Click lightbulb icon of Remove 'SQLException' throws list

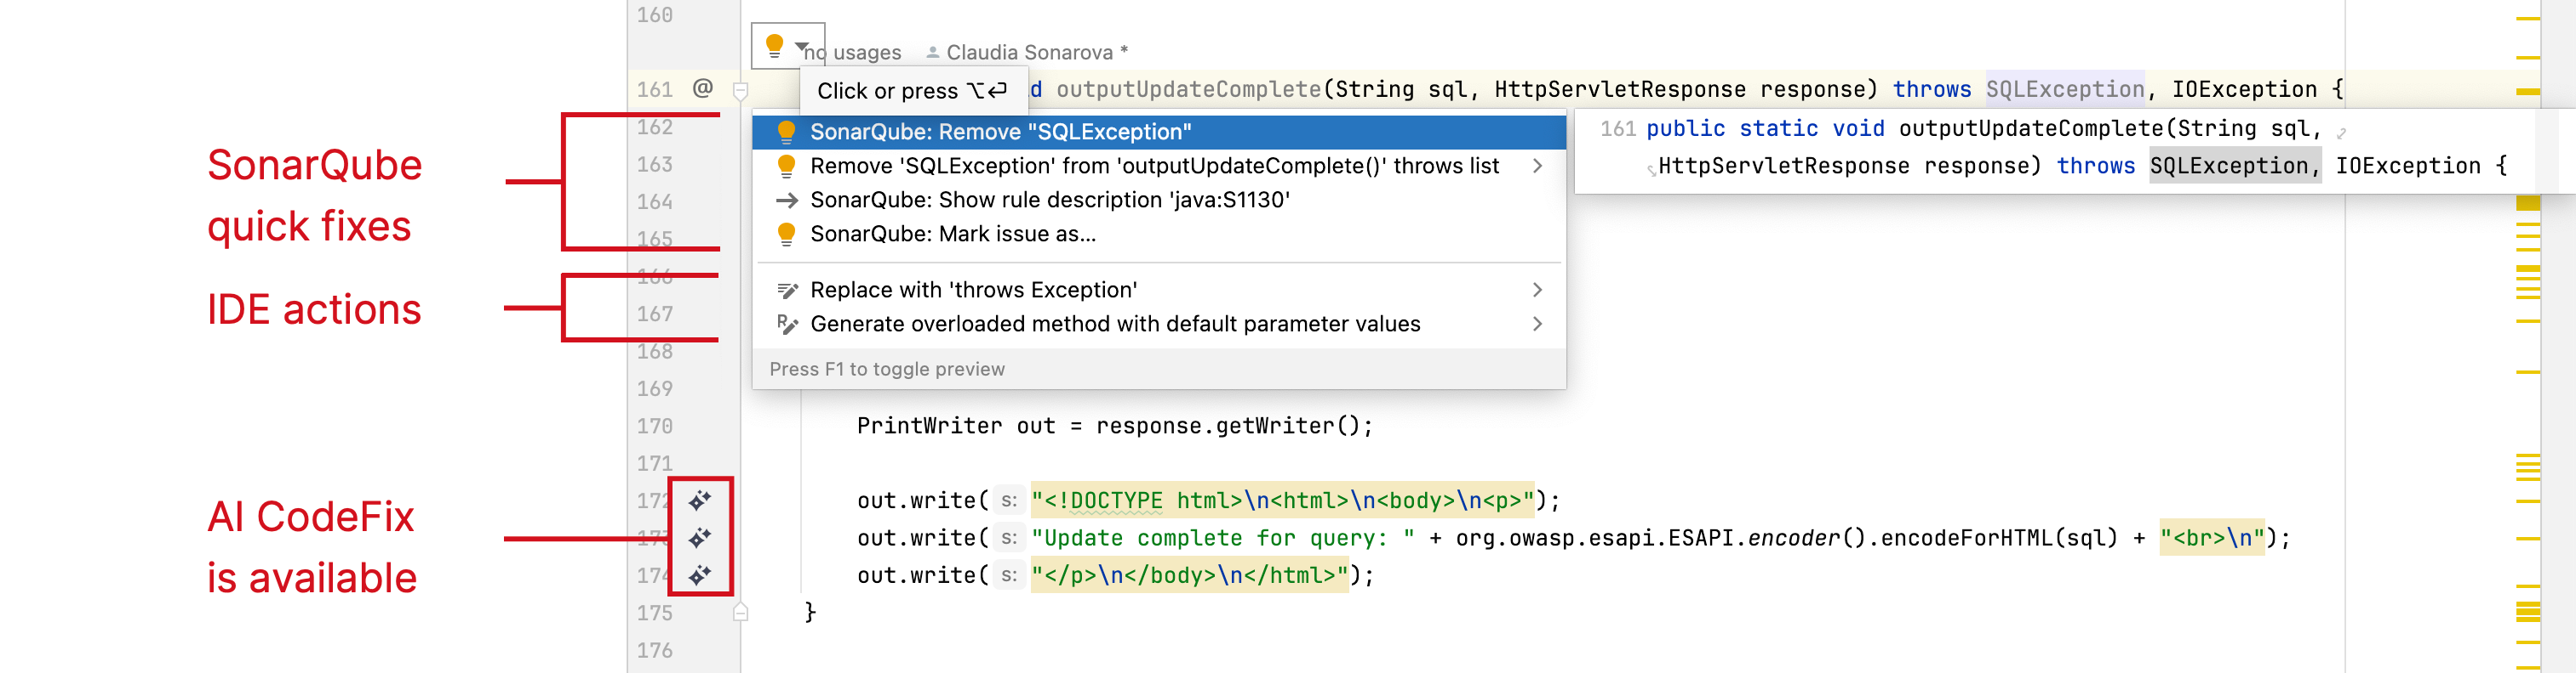point(786,166)
